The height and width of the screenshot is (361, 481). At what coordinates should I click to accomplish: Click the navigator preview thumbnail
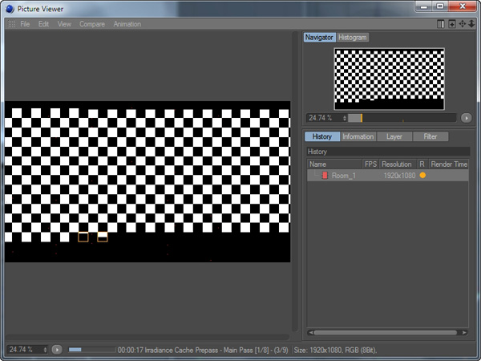[x=389, y=79]
